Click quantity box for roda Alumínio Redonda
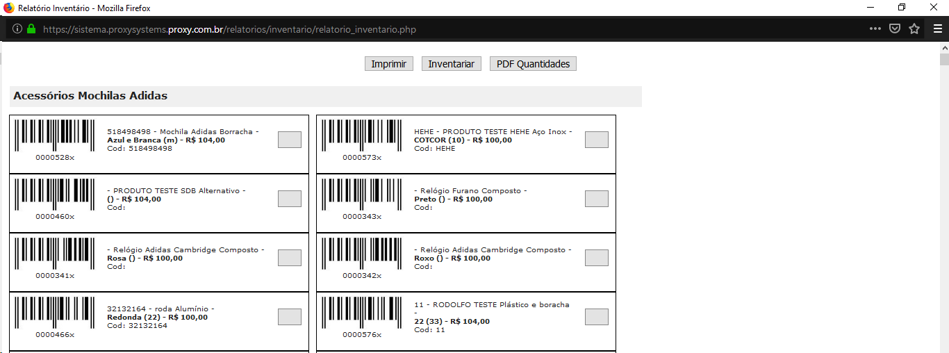 click(x=290, y=317)
